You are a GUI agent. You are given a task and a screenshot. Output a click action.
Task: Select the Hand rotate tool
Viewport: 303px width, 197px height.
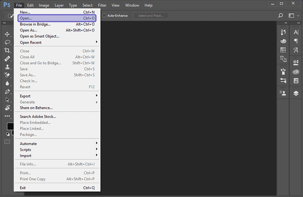[x=7, y=108]
